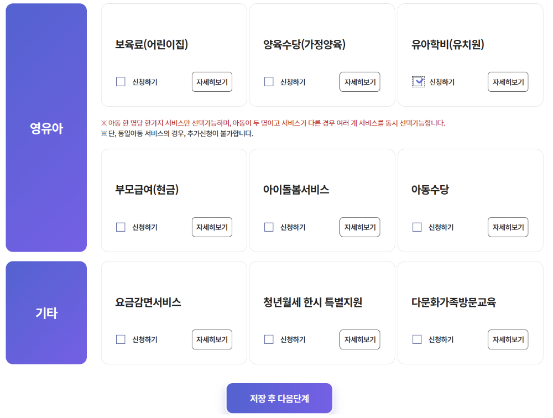Check 신청하기 for 보육료(어린이집)

pos(121,81)
